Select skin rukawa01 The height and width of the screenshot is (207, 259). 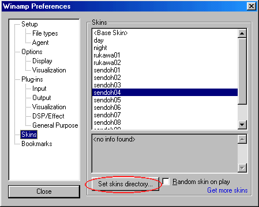[165, 55]
